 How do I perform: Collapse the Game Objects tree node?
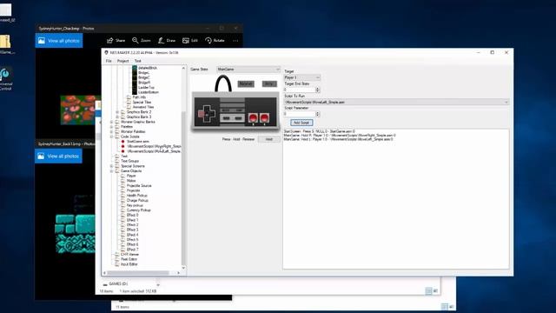pos(112,171)
